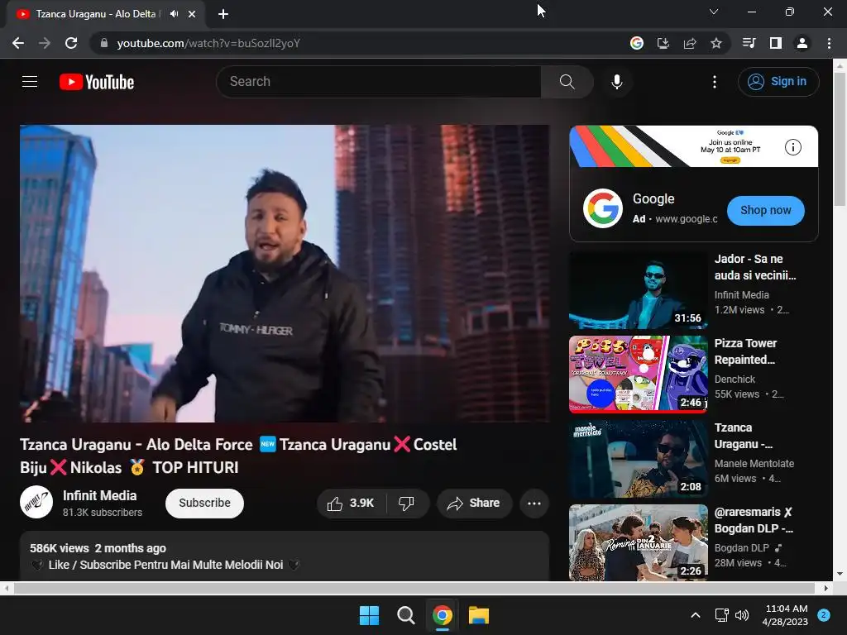This screenshot has height=635, width=847.
Task: Open Pizza Tower thumbnail 2:46
Action: click(x=639, y=375)
